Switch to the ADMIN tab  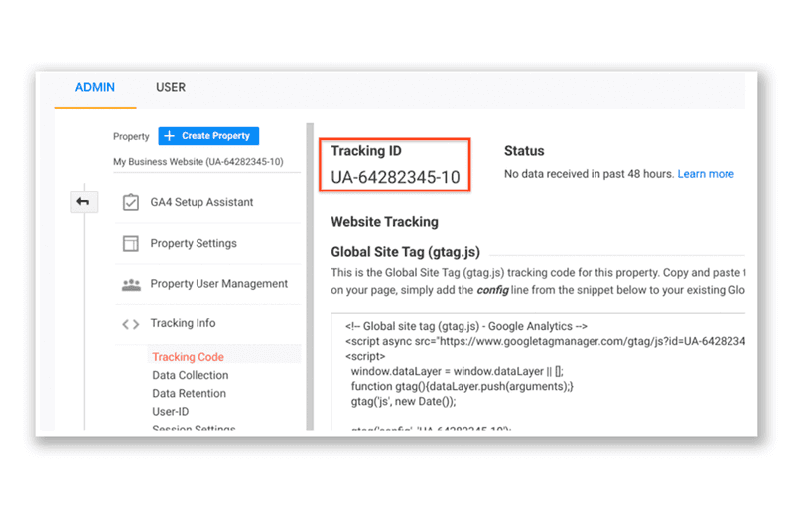[x=95, y=87]
